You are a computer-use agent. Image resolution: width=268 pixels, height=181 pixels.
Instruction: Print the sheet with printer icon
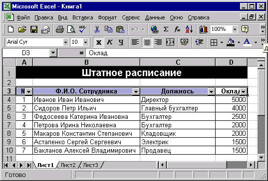pos(60,29)
